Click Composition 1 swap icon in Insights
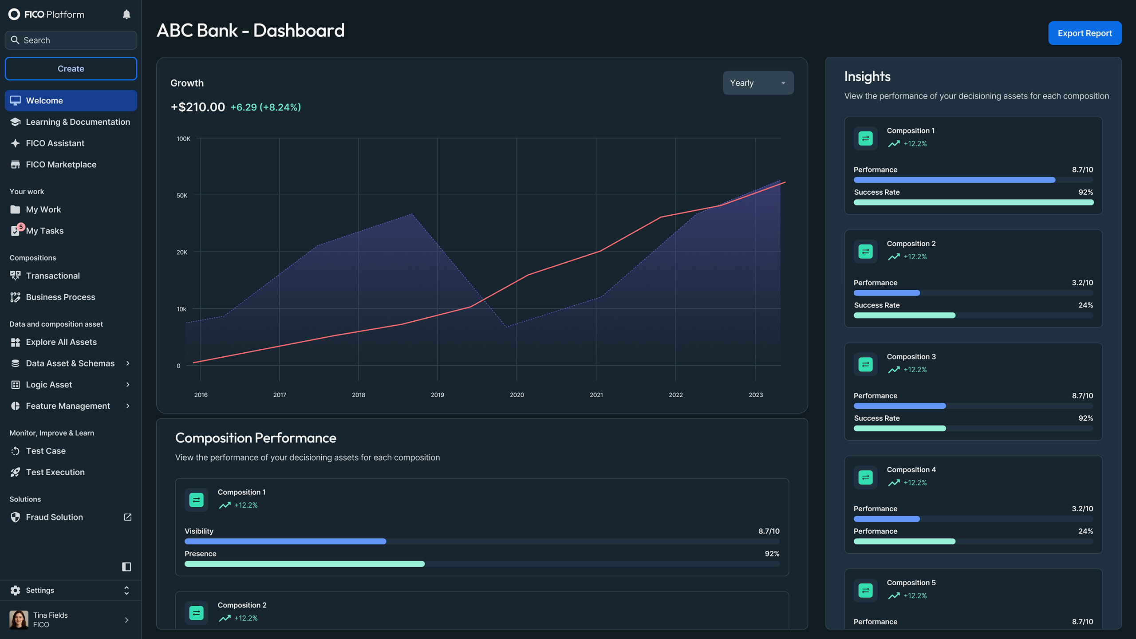 (865, 138)
